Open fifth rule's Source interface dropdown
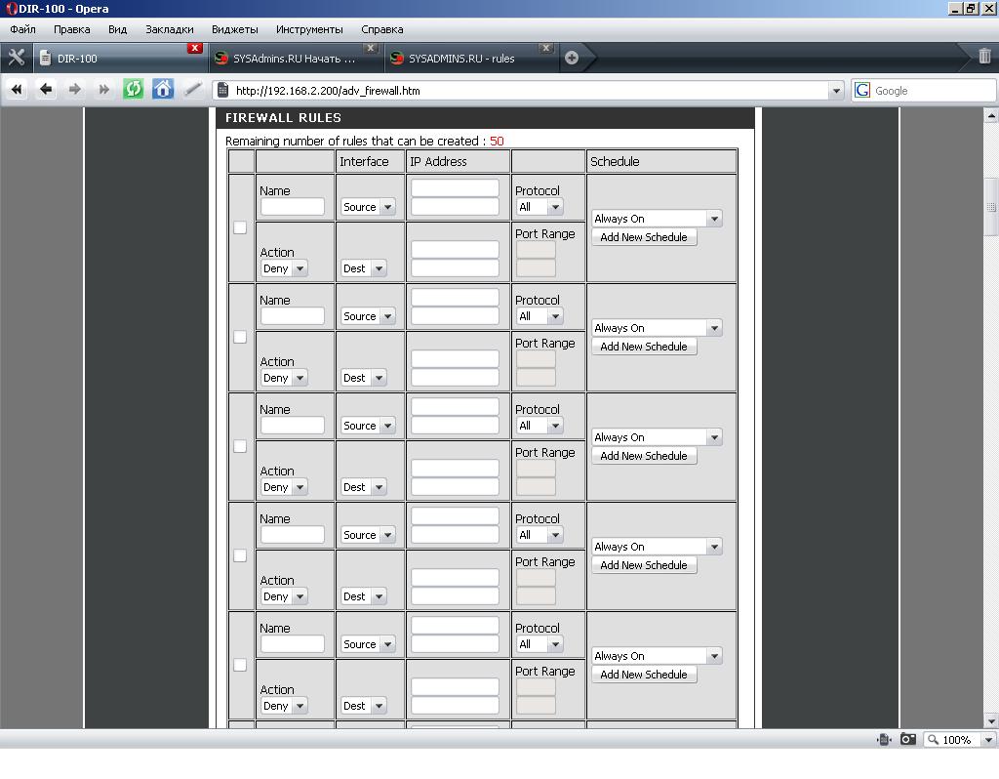The image size is (999, 779). click(x=368, y=644)
